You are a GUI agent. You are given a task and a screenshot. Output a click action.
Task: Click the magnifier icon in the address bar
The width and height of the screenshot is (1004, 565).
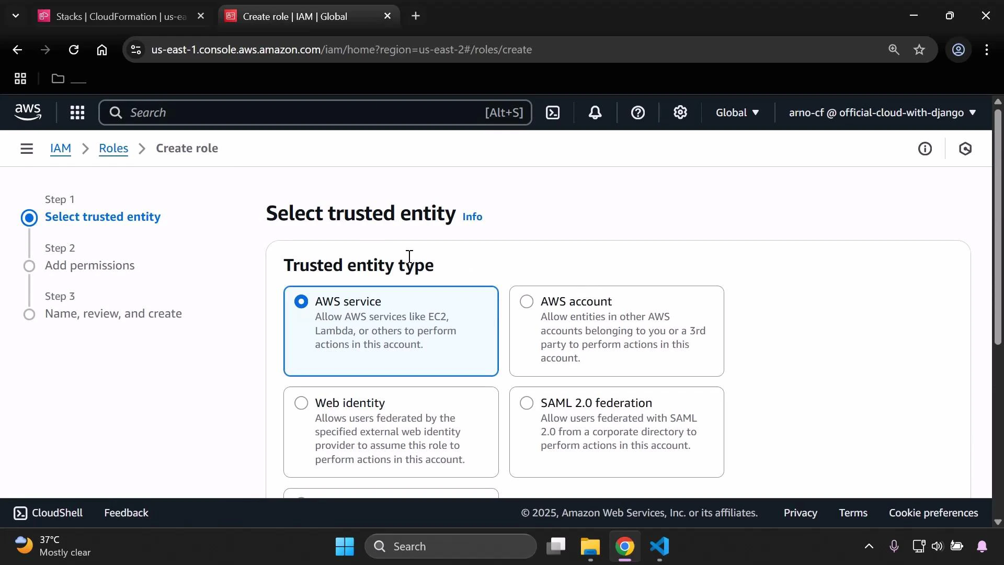click(x=894, y=49)
